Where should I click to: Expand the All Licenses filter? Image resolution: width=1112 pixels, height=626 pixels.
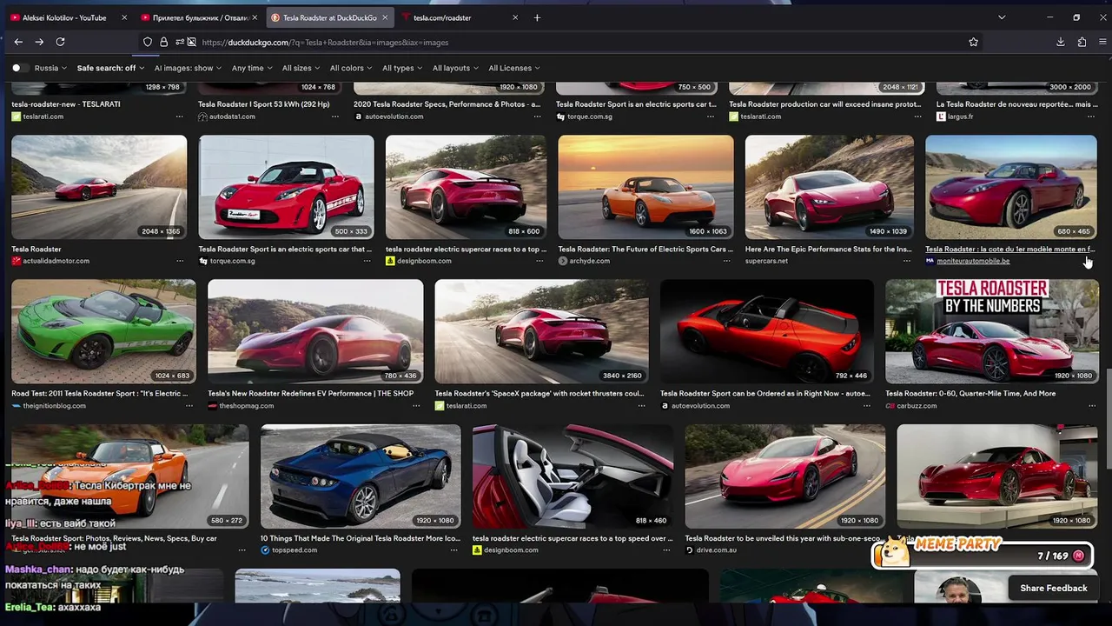coord(514,68)
